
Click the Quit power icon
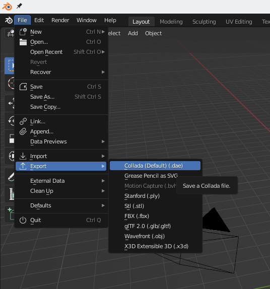(23, 220)
